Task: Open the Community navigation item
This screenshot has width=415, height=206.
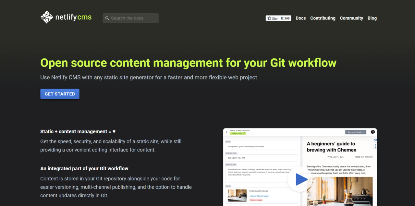Action: pos(351,18)
